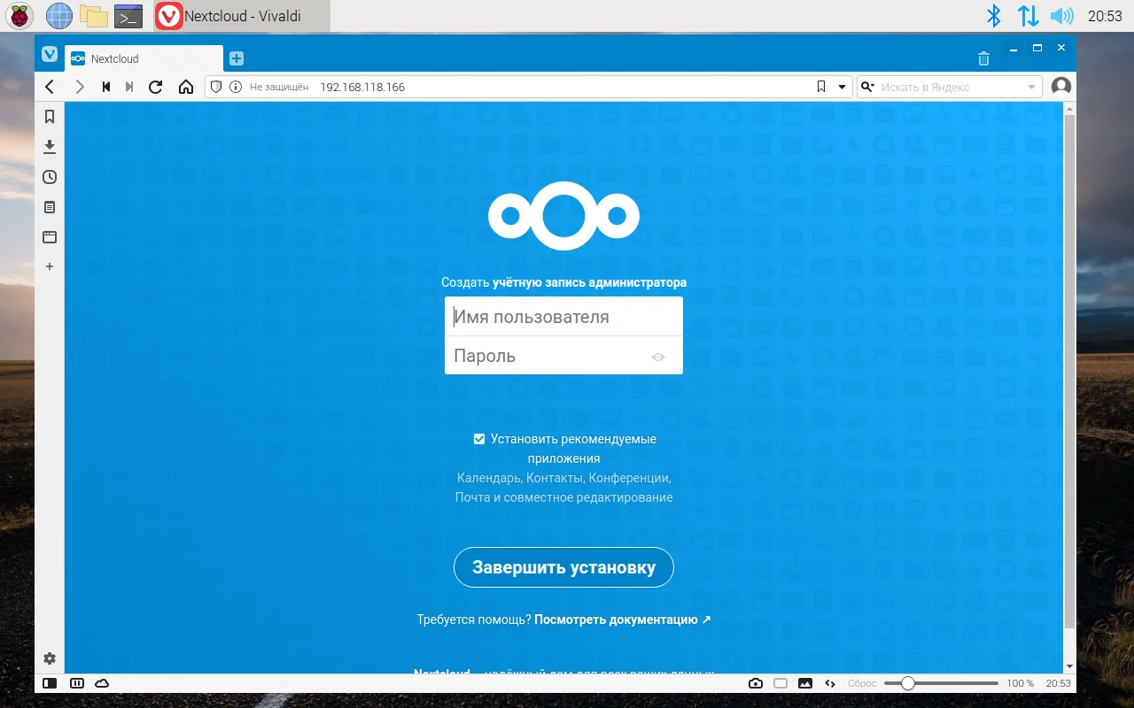The image size is (1134, 708).
Task: Uncheck 'Установить рекомендуемые приложения' checkbox
Action: [x=479, y=439]
